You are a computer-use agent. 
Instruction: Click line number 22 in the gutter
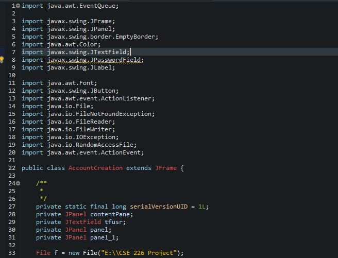pos(12,168)
